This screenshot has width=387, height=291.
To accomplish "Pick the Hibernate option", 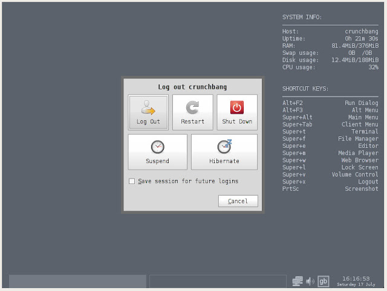I will pyautogui.click(x=224, y=152).
